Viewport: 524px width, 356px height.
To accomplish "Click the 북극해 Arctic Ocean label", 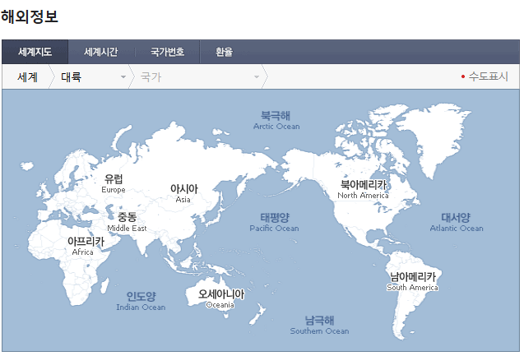I will (276, 120).
